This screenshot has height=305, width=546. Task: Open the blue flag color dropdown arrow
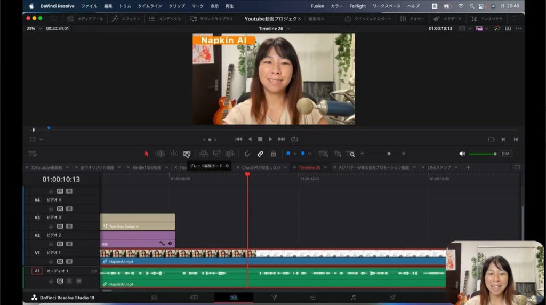(x=295, y=154)
